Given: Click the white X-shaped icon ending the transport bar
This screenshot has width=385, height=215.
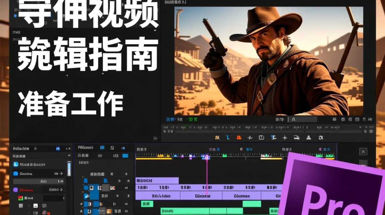Looking at the screenshot, I should [321, 138].
